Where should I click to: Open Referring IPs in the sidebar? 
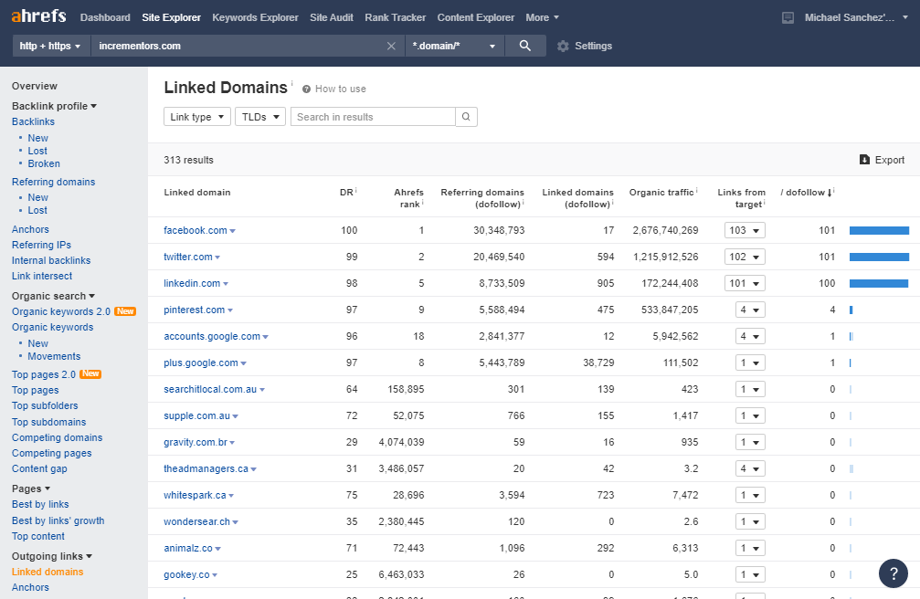tap(41, 245)
